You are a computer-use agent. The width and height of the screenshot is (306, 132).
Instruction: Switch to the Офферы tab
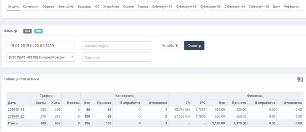(49, 6)
